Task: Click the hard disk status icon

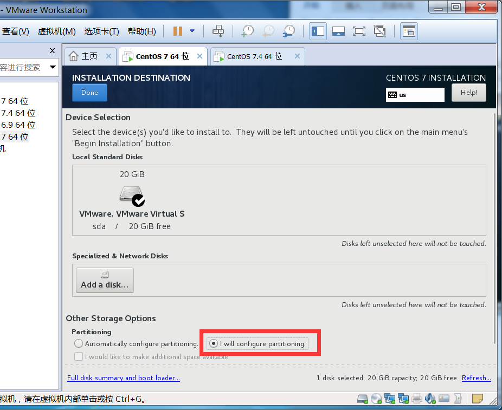Action: click(x=363, y=399)
